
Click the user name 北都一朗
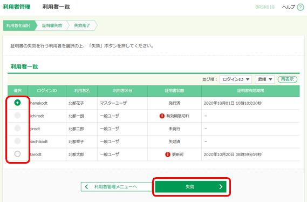[76, 116]
